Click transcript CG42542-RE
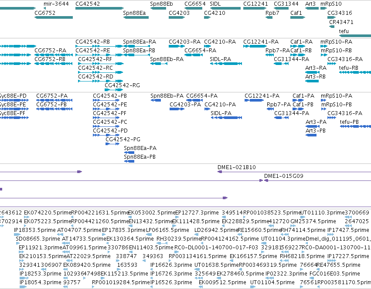371x289 pixels. pos(99,55)
